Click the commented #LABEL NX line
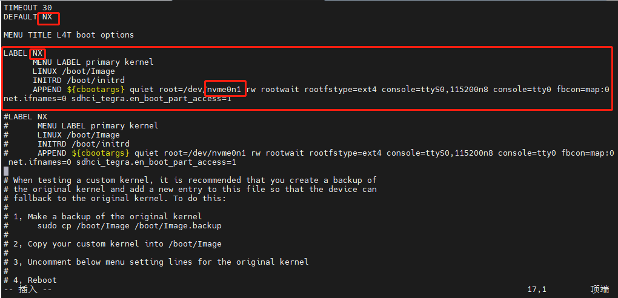 pos(25,117)
